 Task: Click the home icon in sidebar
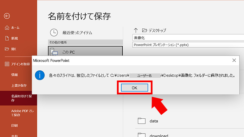[x=7, y=28]
